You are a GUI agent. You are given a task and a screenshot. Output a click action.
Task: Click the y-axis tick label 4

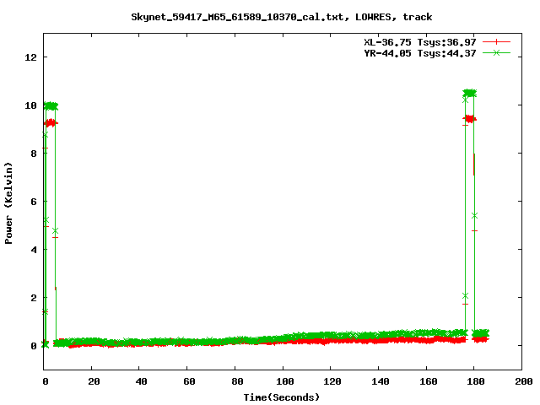click(x=34, y=250)
